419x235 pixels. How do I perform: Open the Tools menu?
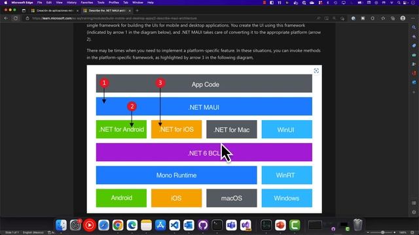click(101, 3)
